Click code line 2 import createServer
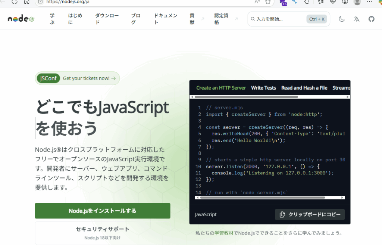 (x=264, y=114)
